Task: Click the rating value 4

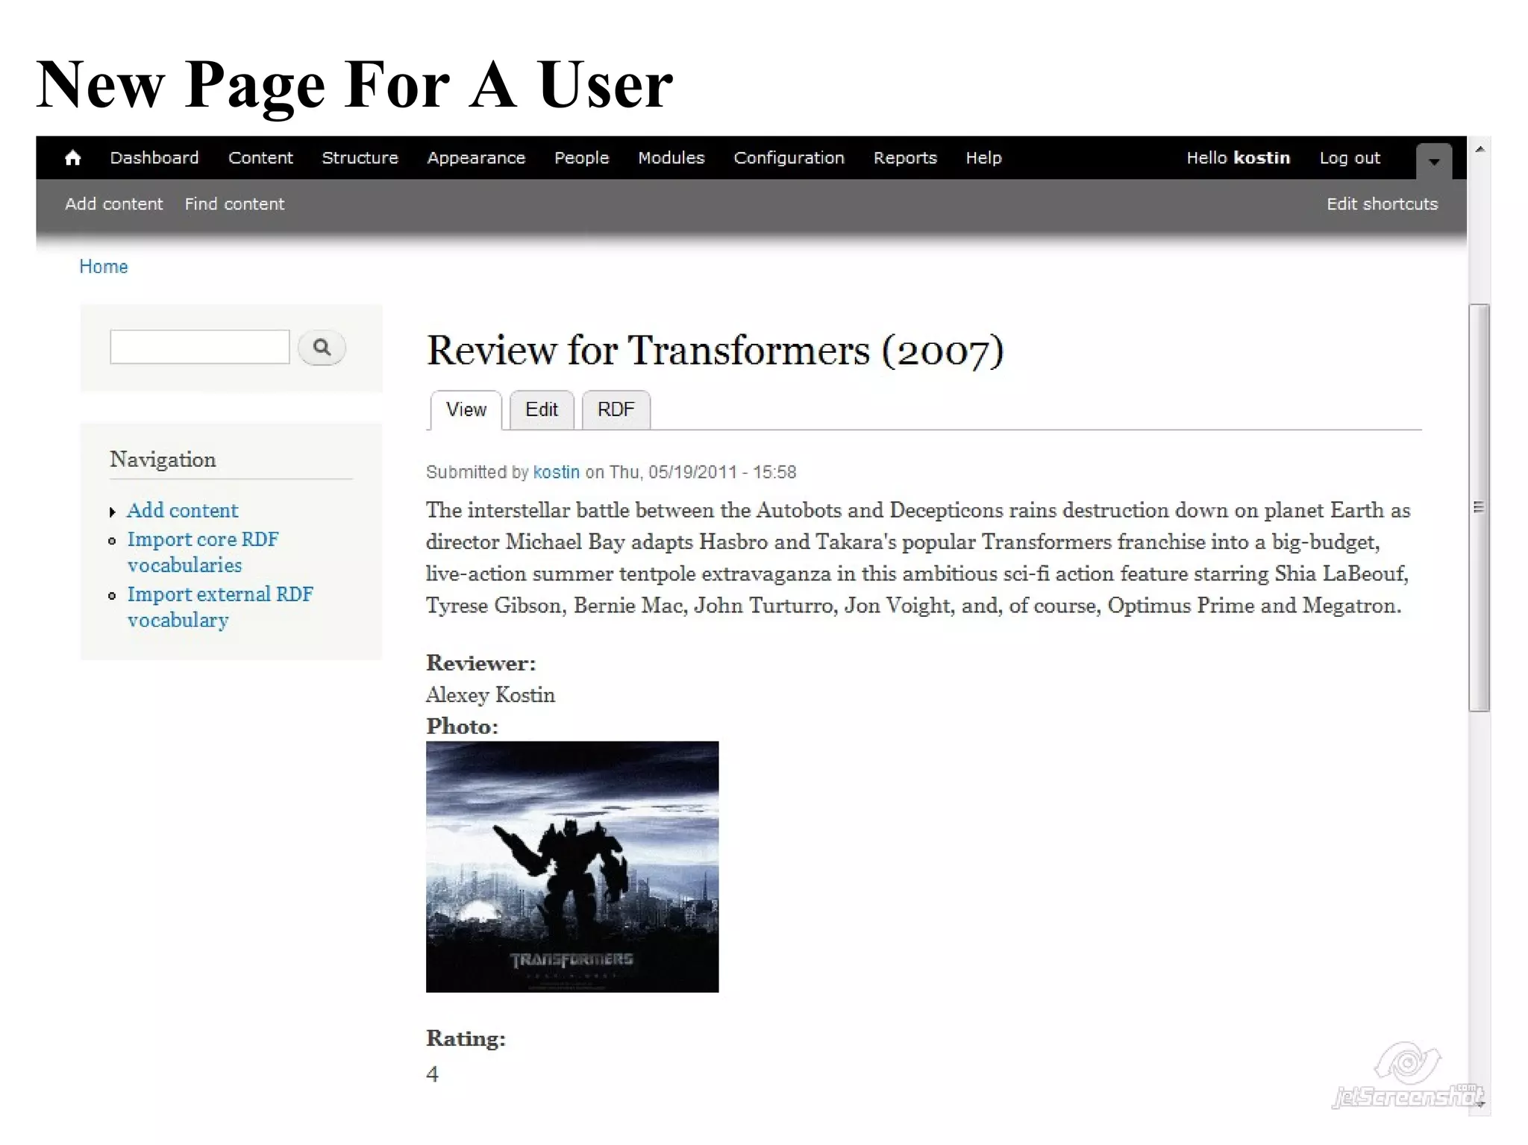Action: 432,1074
